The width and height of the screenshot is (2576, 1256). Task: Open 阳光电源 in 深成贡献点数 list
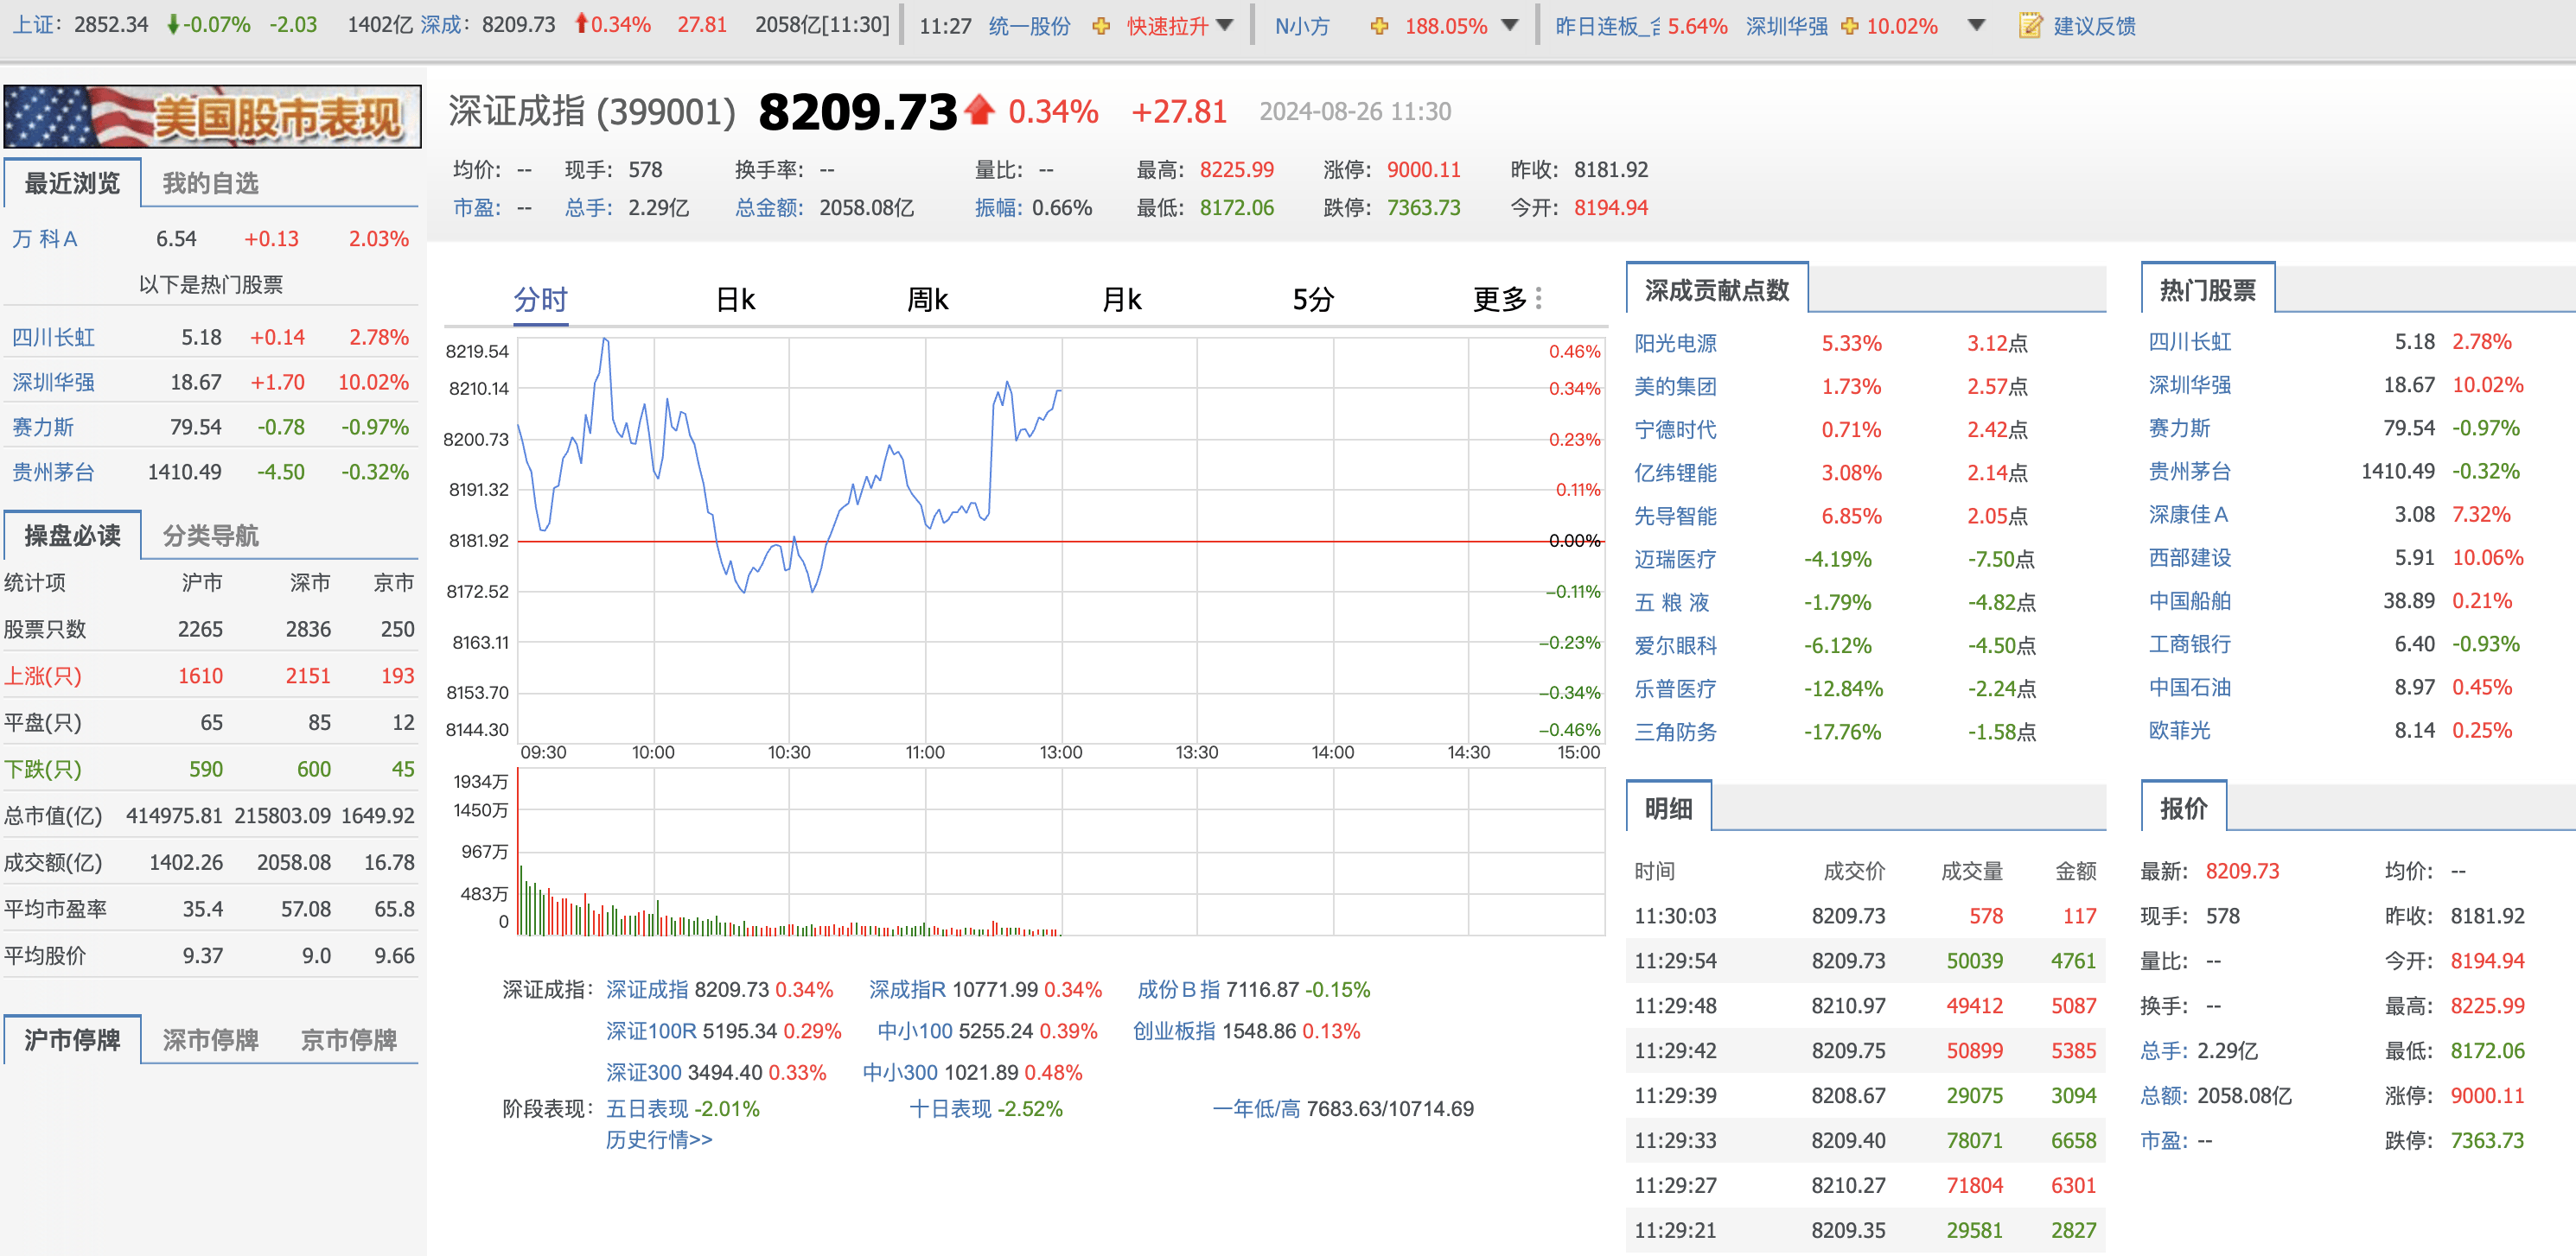[x=1675, y=343]
